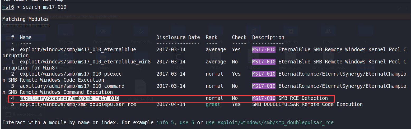Click auxiliary/admin/smb/ms17_010_command module name

72,86
